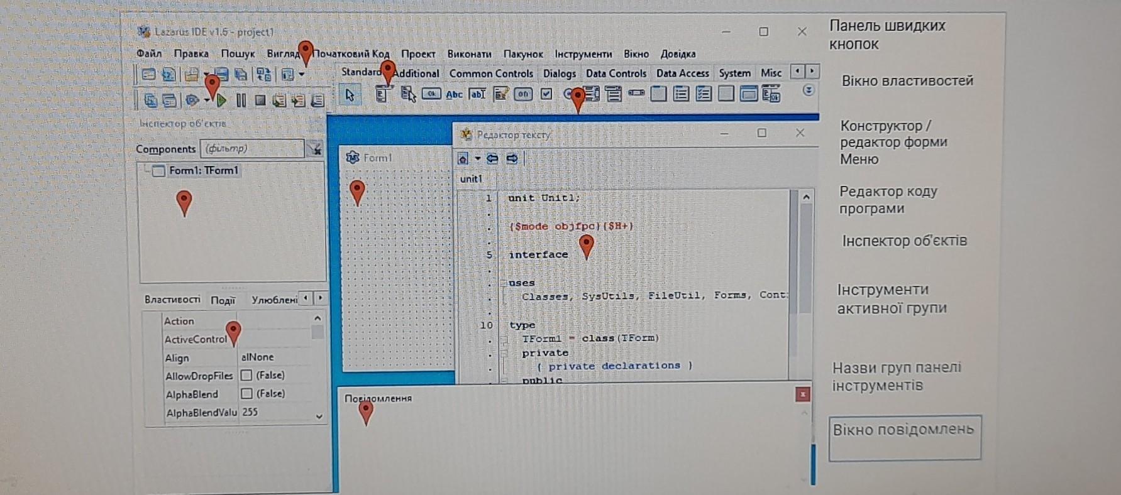Open desktop layout dropdown arrow in toolbar
This screenshot has width=1121, height=495.
point(301,74)
